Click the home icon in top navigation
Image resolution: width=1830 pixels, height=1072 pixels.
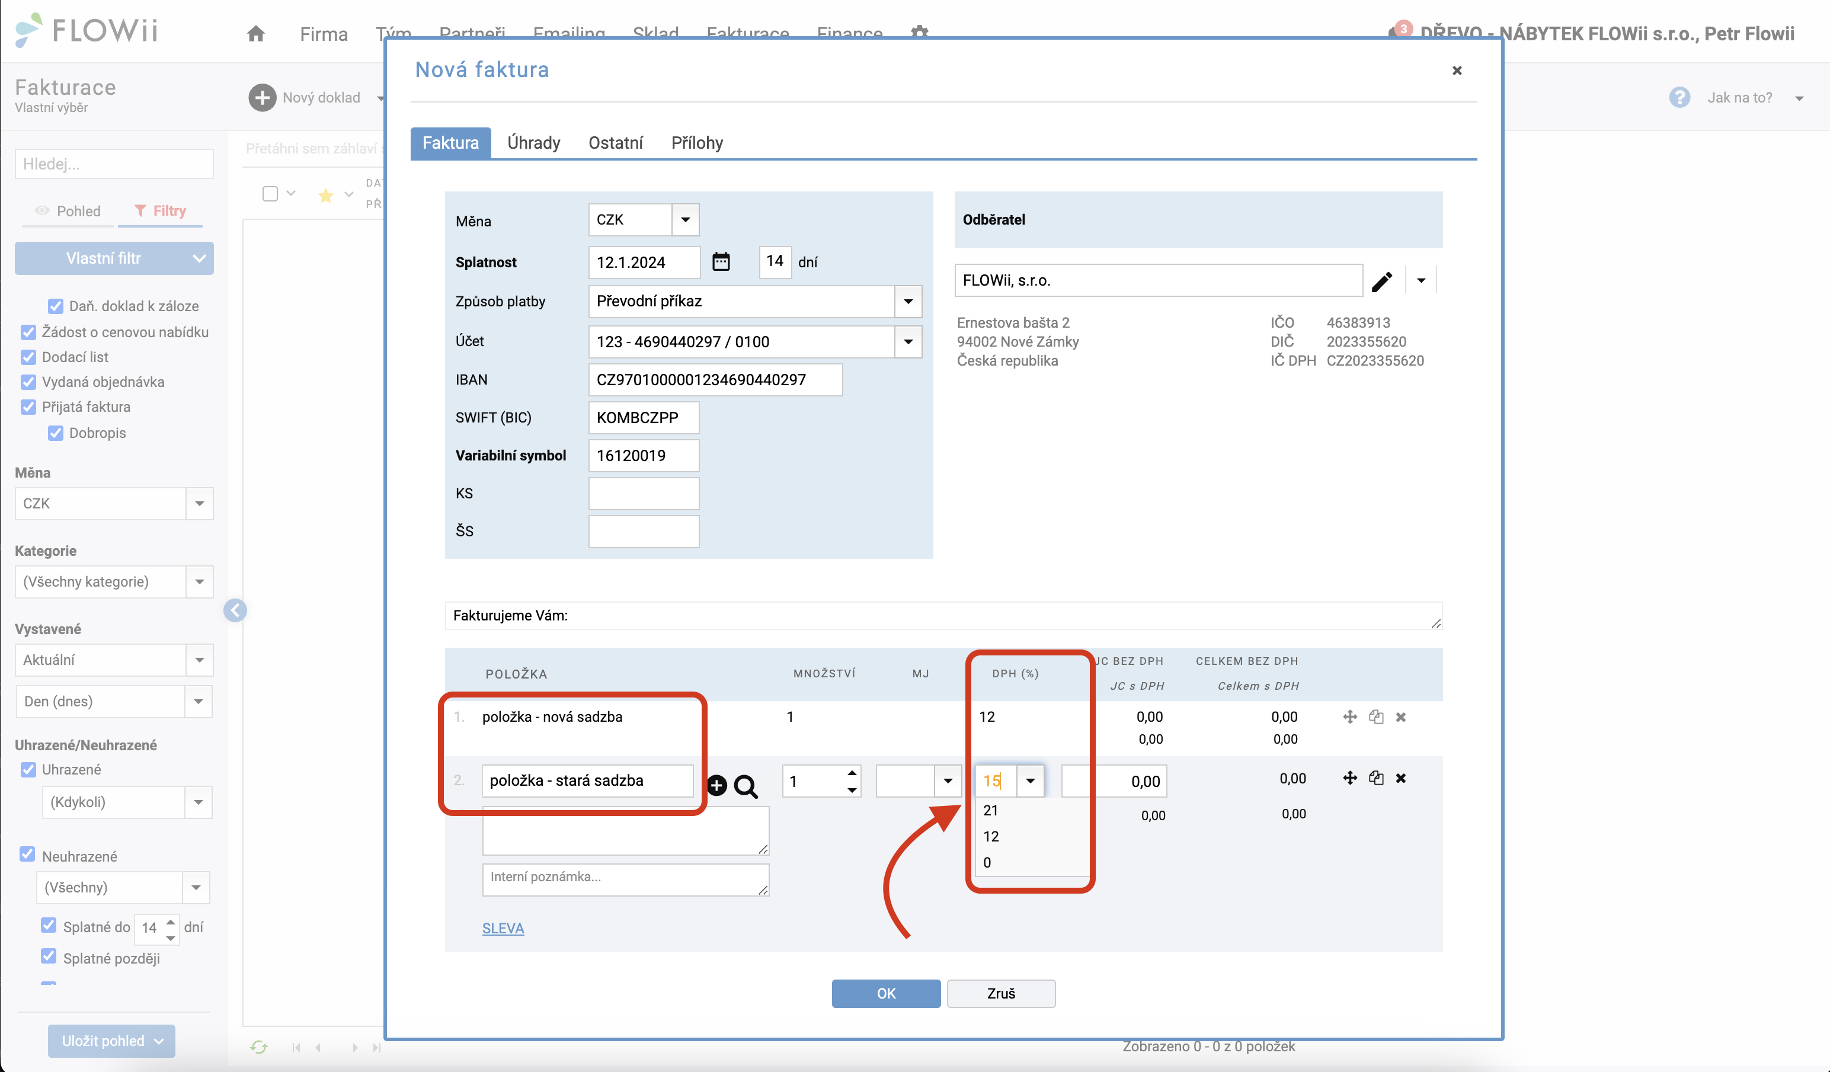click(255, 33)
